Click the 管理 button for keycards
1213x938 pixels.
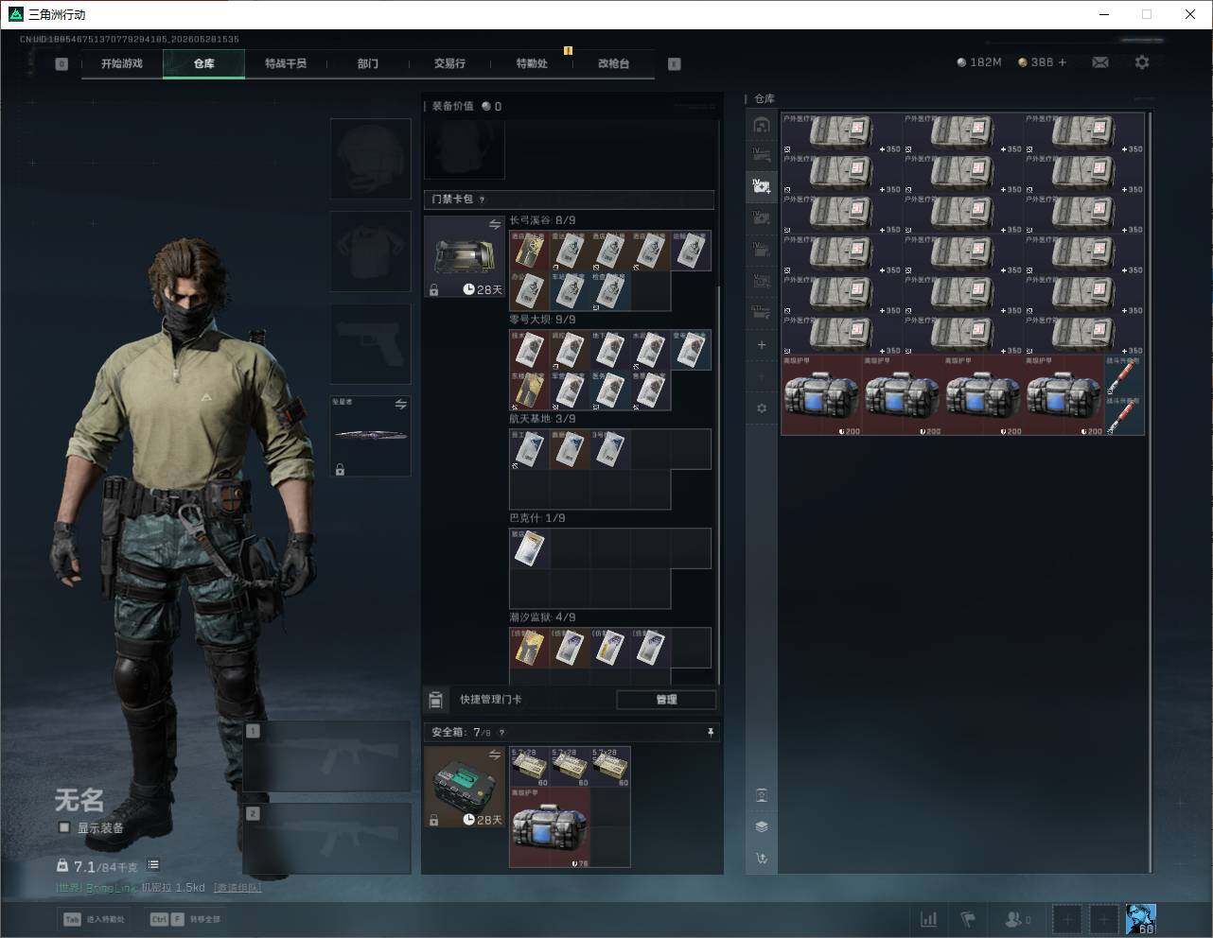(x=666, y=700)
